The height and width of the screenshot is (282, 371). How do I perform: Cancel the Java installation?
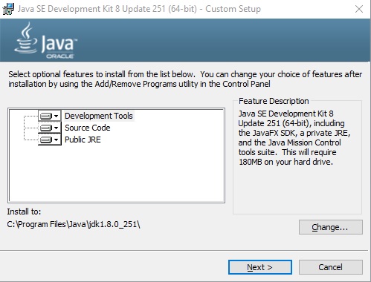[331, 267]
